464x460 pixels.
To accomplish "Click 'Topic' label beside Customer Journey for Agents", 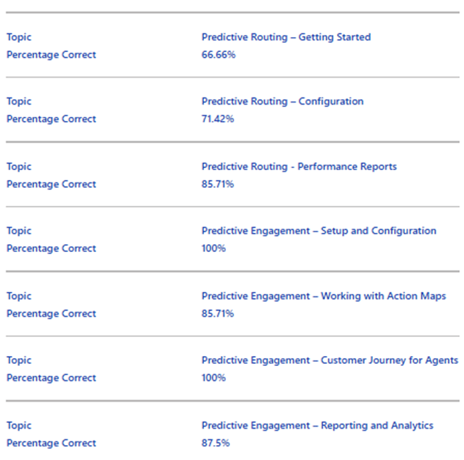I will pos(19,360).
